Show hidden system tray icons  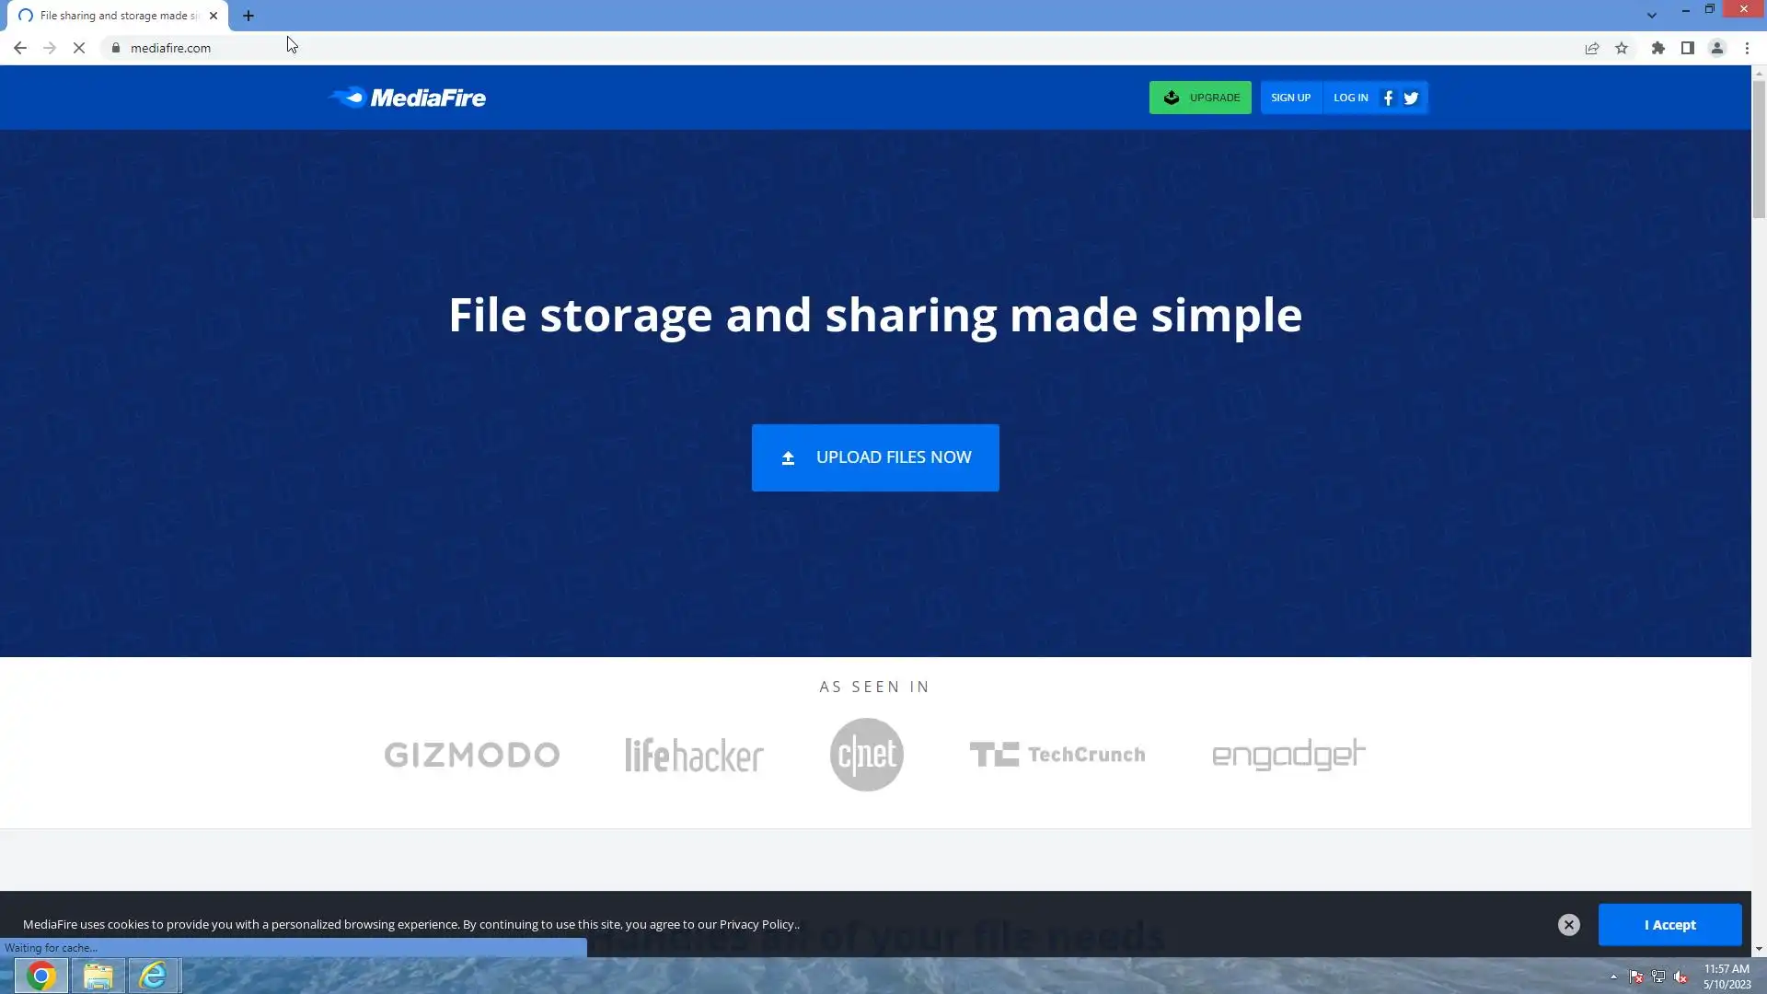[1613, 977]
